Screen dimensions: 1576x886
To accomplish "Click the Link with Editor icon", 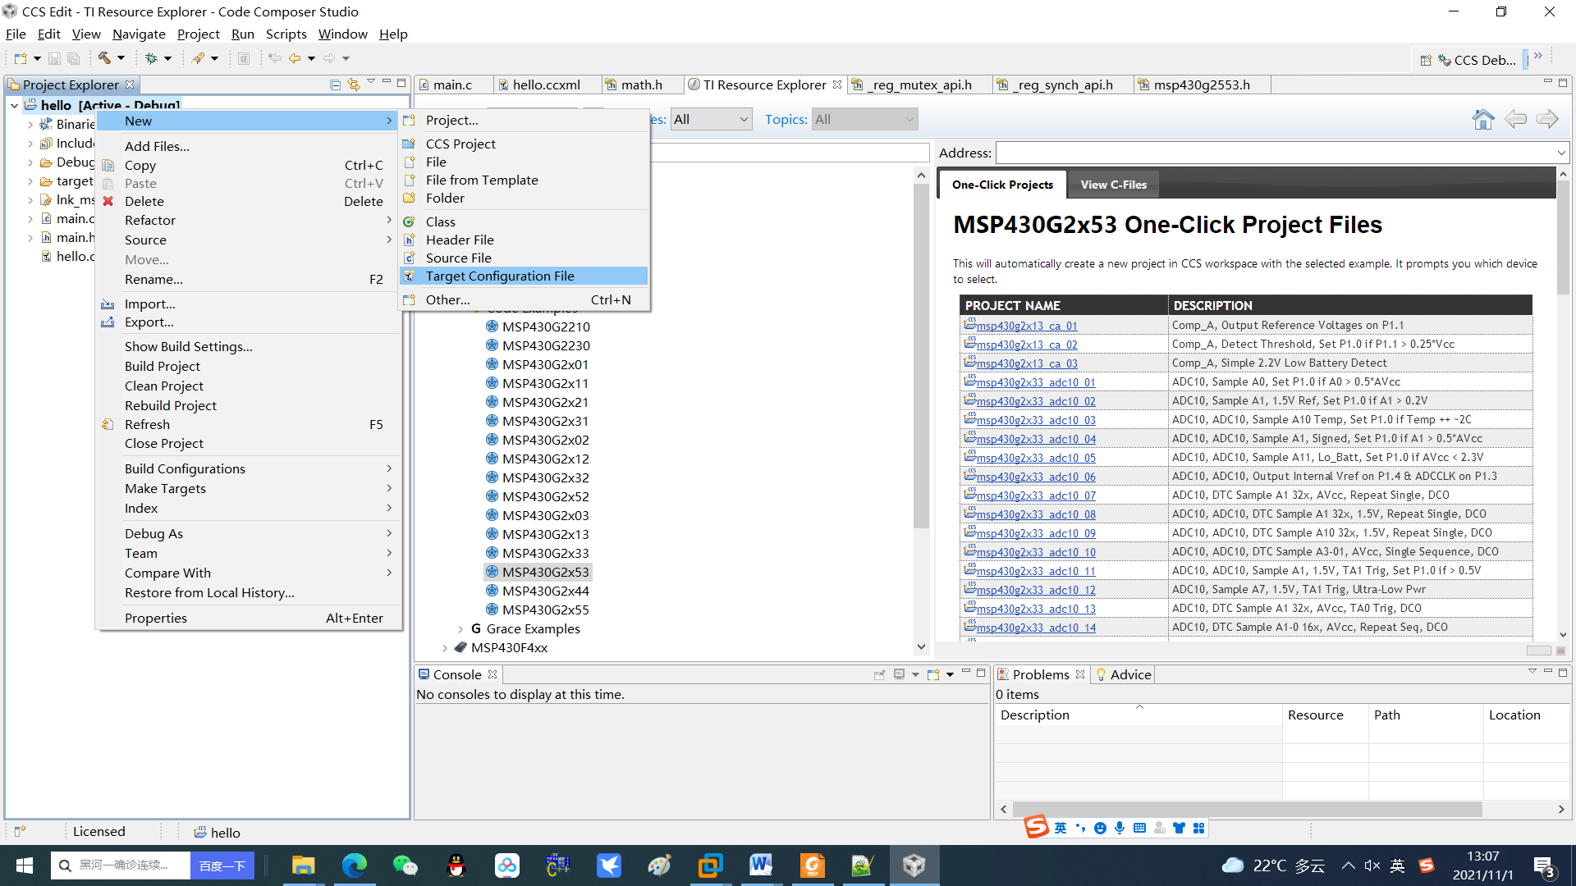I will click(x=354, y=84).
